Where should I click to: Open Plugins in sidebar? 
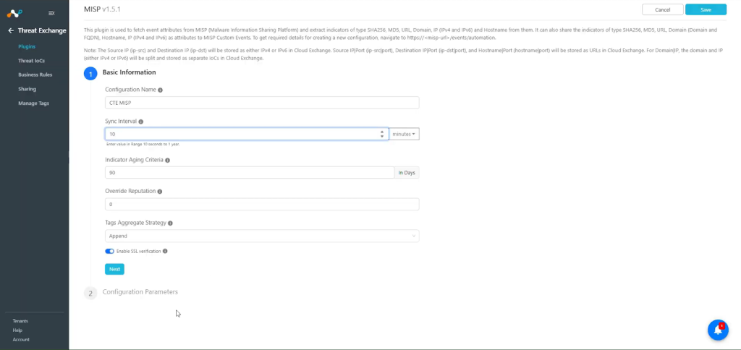tap(27, 47)
